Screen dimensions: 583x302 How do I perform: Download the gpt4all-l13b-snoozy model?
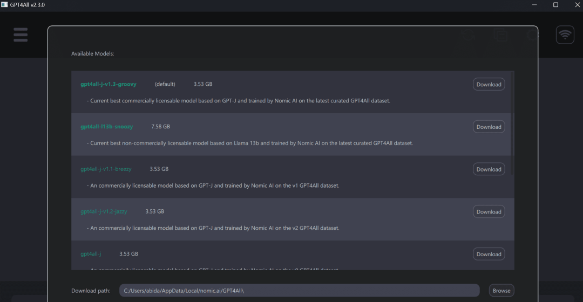(x=489, y=127)
